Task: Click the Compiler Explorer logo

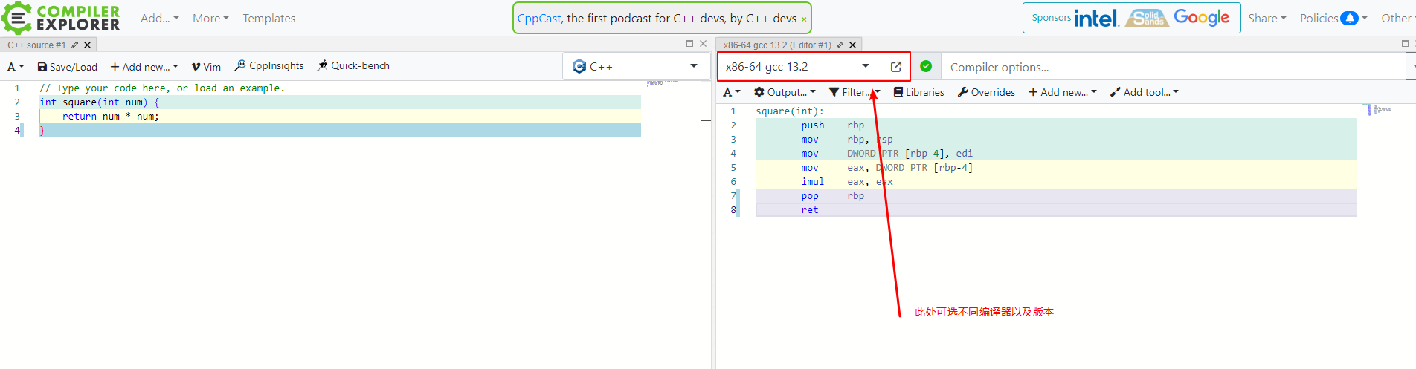Action: click(x=61, y=18)
